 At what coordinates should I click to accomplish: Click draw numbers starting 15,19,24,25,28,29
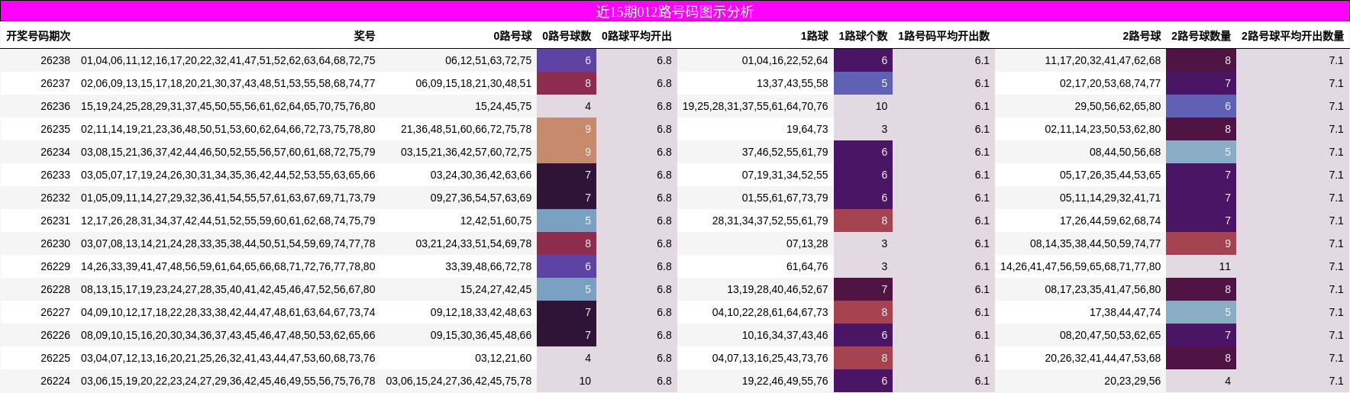tap(228, 106)
